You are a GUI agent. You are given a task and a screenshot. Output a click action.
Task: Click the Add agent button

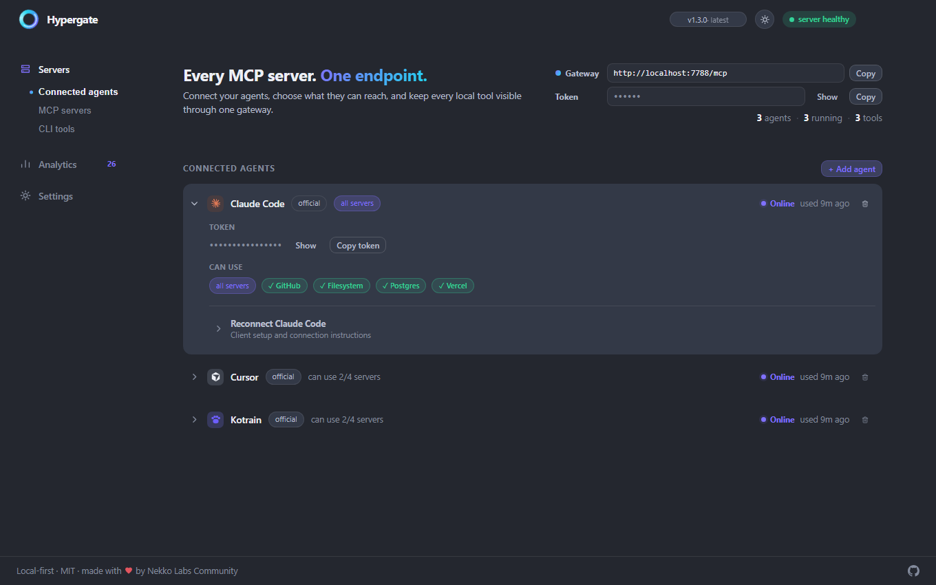851,169
